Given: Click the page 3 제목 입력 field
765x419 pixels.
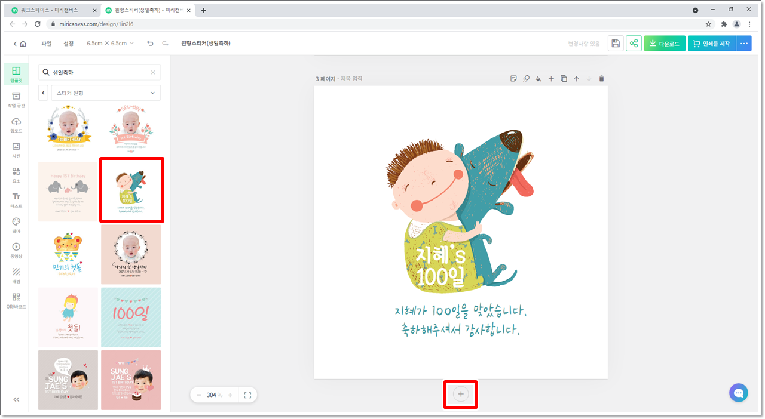Looking at the screenshot, I should [351, 78].
